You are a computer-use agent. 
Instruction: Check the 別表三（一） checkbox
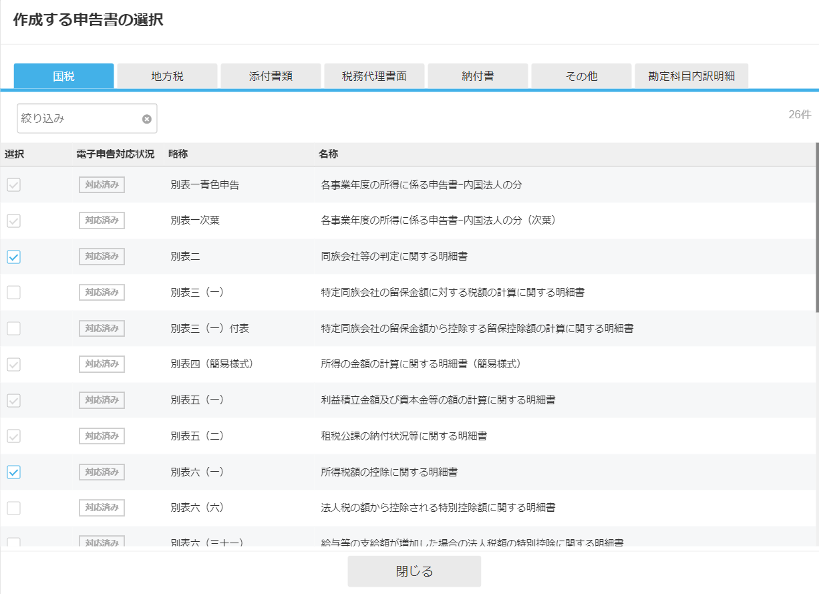13,292
